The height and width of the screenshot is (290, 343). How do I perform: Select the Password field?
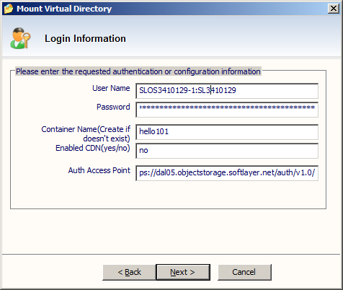click(x=227, y=110)
